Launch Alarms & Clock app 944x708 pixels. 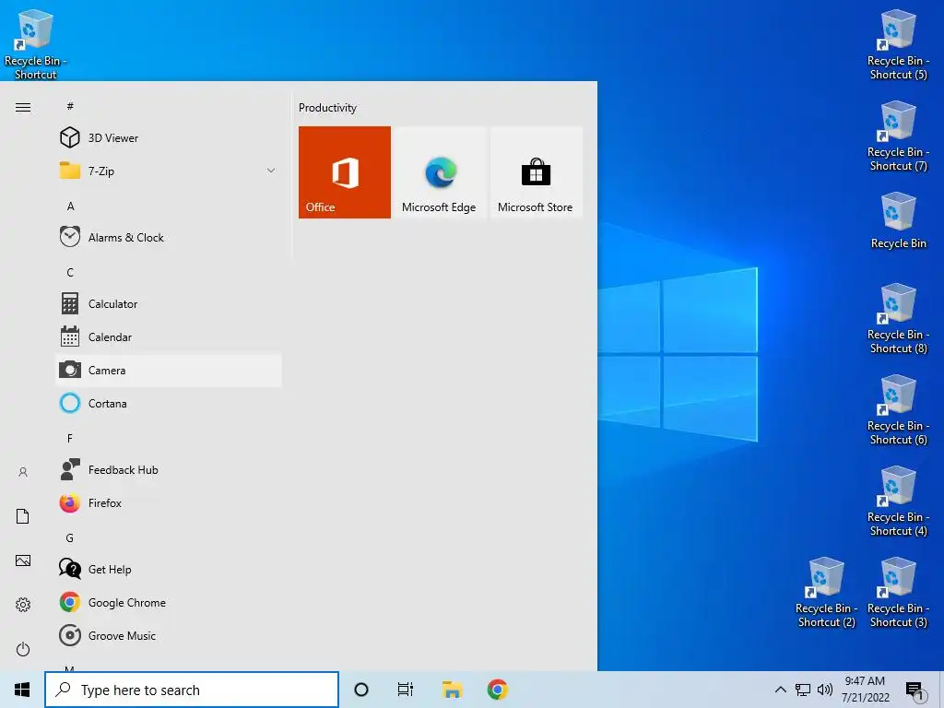coord(169,237)
